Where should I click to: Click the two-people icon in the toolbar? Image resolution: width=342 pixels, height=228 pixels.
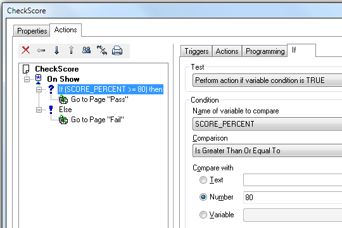[x=86, y=50]
